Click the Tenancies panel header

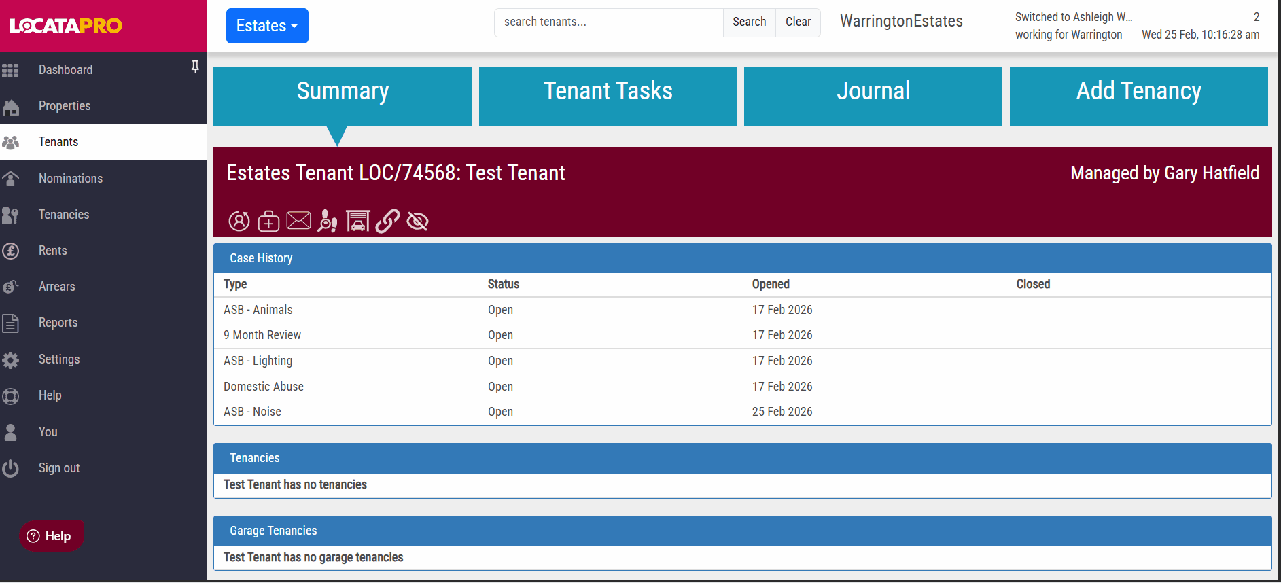743,459
